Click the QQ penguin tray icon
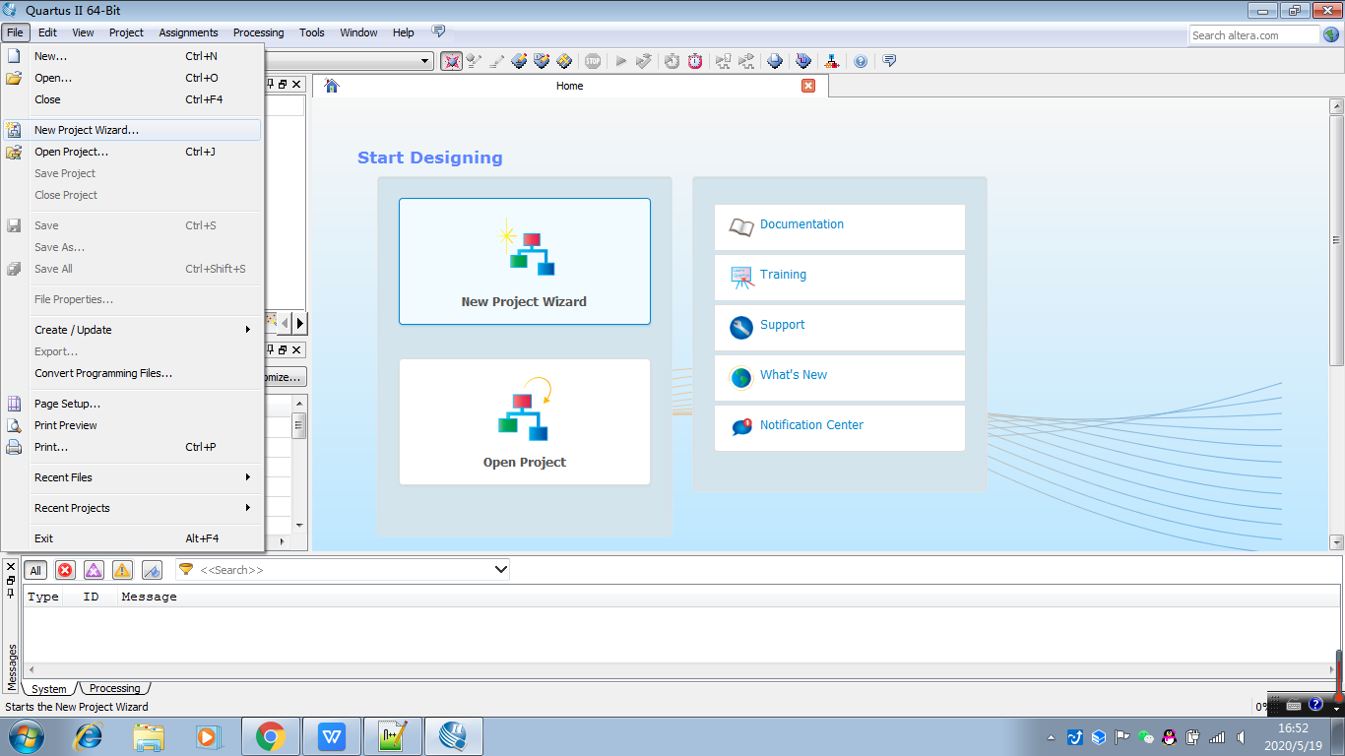This screenshot has width=1345, height=756. pyautogui.click(x=1170, y=736)
